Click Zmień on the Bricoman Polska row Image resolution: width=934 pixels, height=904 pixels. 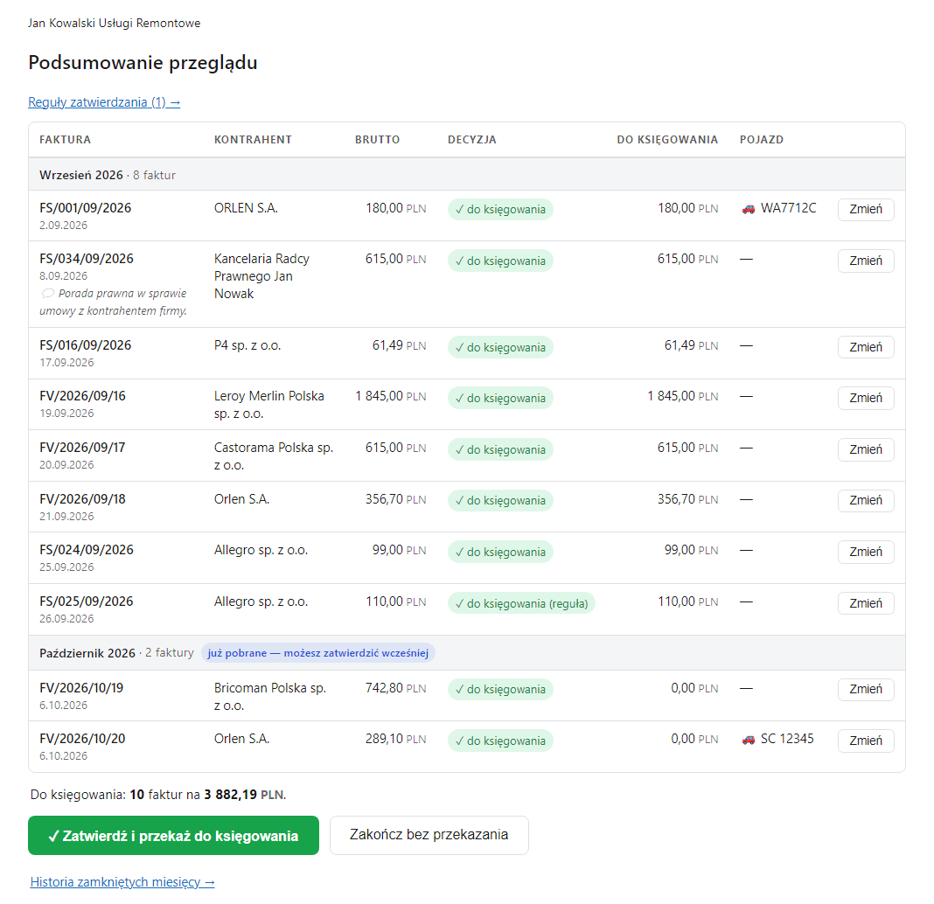tap(866, 690)
